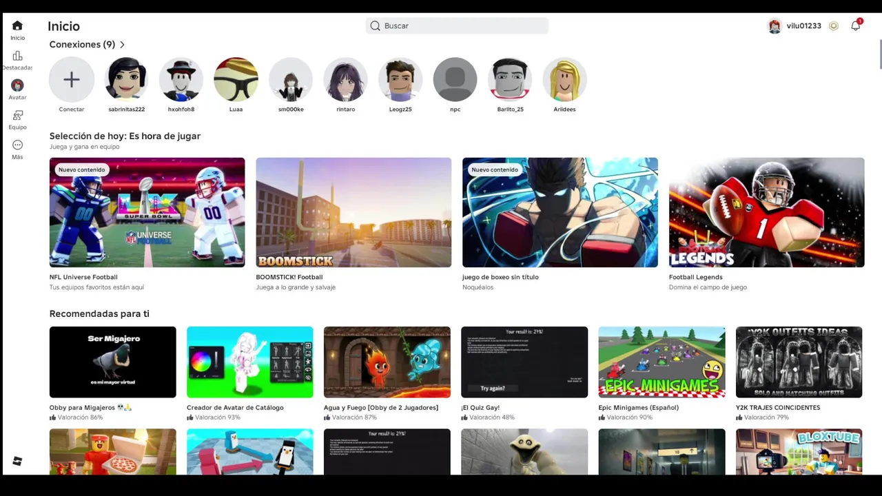Click NFL Universe Football title text

[x=83, y=277]
